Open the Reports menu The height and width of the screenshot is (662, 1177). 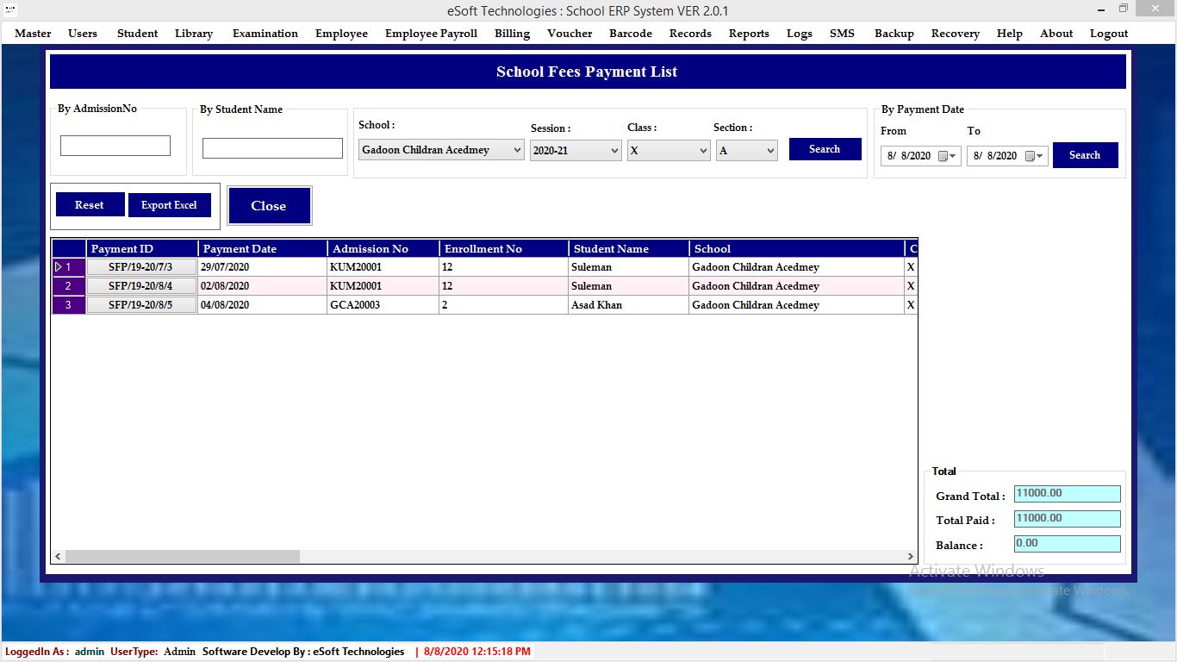749,34
